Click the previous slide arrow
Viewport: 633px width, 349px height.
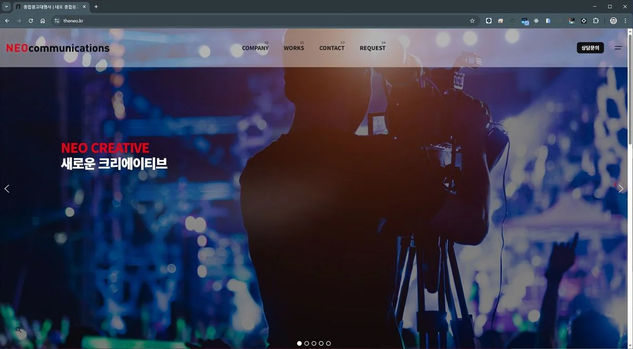[x=7, y=188]
